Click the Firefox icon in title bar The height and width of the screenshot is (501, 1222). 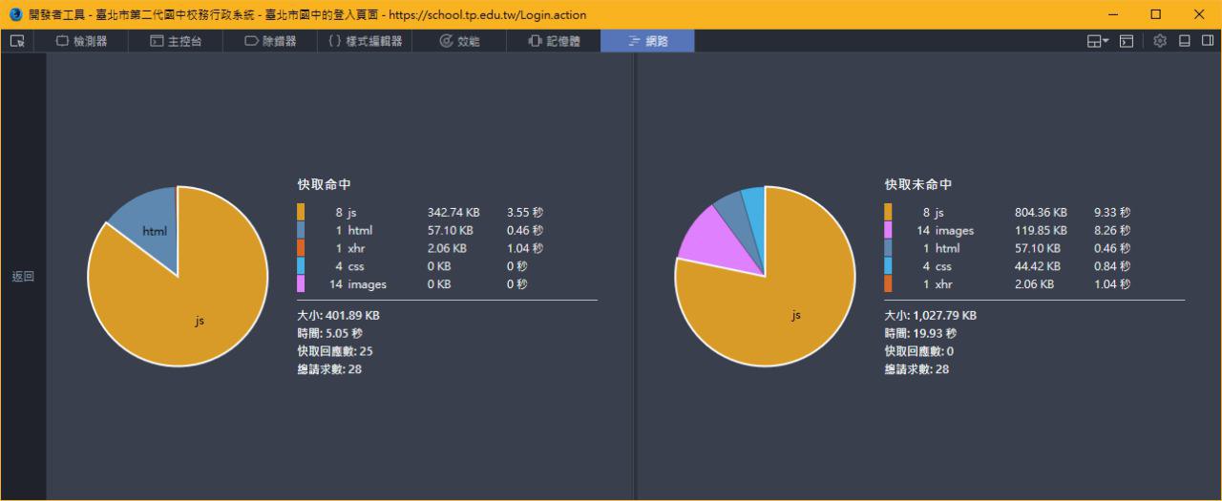[15, 14]
